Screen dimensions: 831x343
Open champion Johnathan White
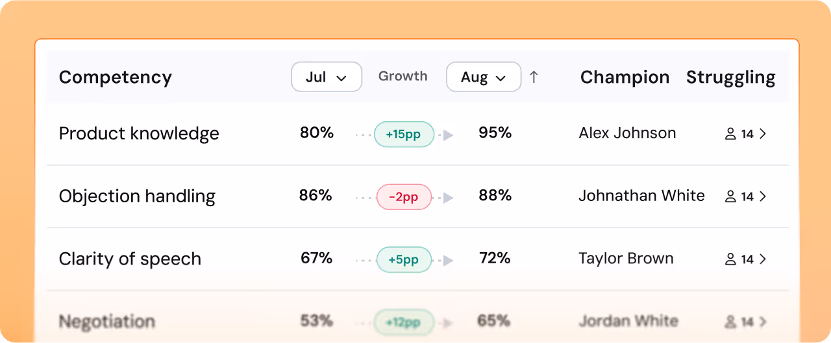pyautogui.click(x=641, y=196)
